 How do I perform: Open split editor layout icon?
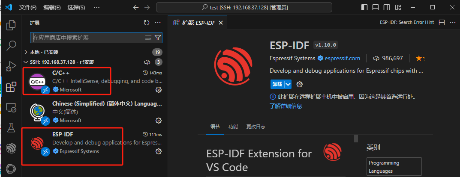pos(442,23)
